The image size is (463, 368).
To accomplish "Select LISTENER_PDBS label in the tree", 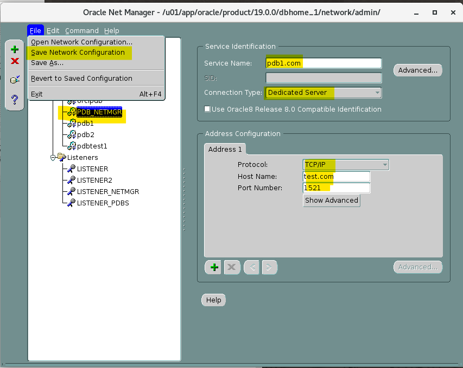I will pos(103,203).
